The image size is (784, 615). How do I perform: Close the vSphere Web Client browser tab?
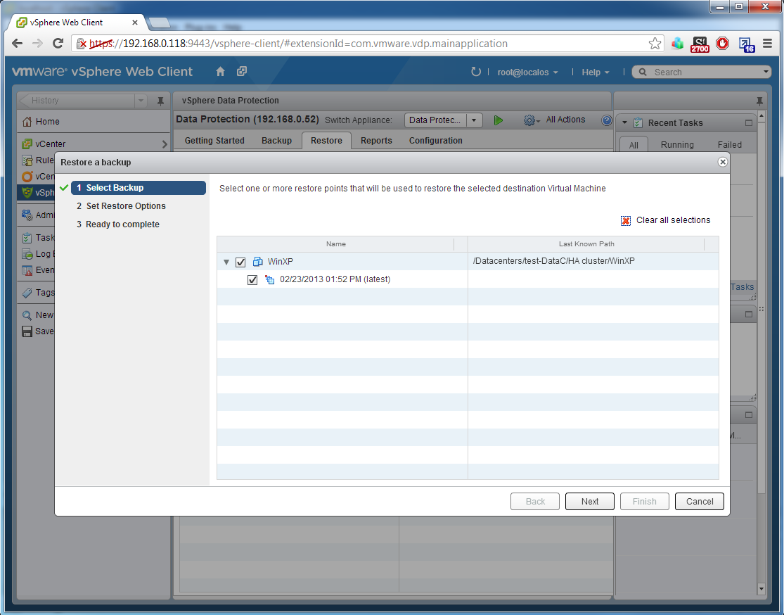click(134, 23)
